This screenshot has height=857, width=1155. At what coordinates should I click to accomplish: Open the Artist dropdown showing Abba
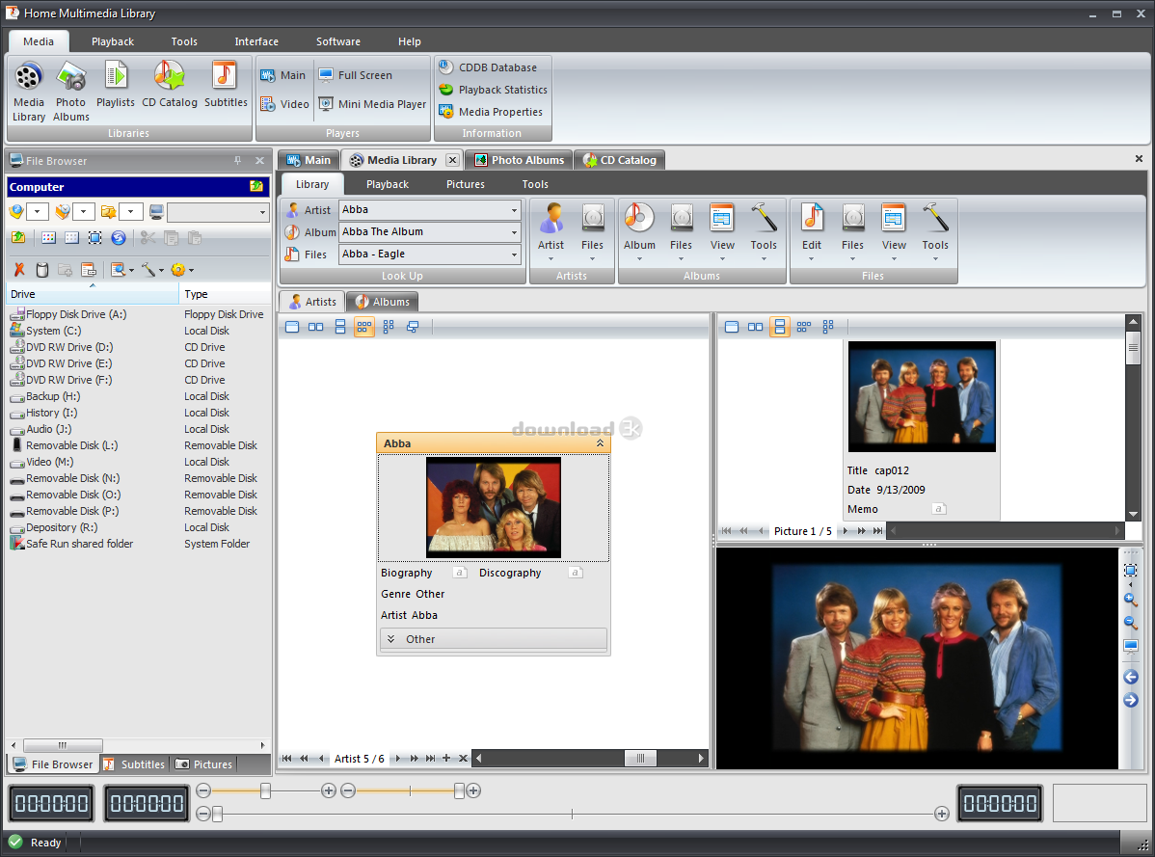[x=514, y=210]
